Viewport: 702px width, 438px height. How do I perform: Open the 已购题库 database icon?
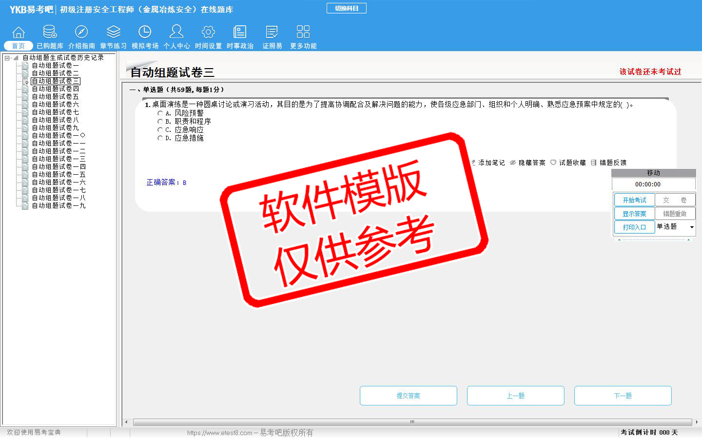point(50,32)
